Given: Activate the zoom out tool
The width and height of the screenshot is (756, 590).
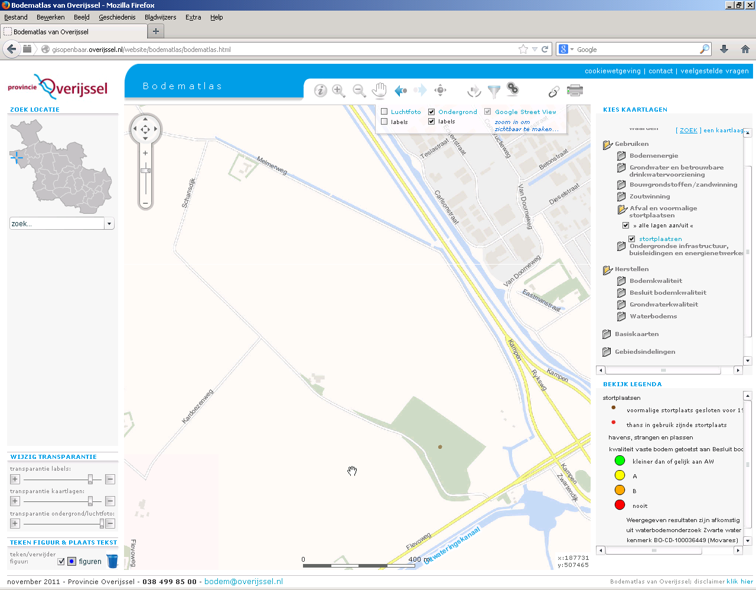Looking at the screenshot, I should pos(359,90).
